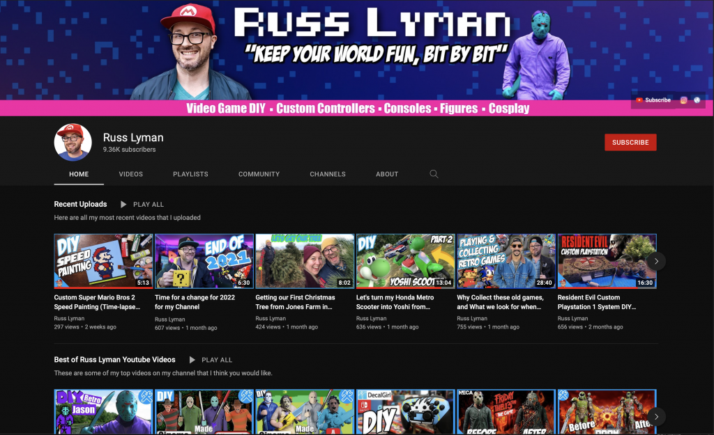714x435 pixels.
Task: Open the channel search magnifier icon
Action: click(x=434, y=174)
